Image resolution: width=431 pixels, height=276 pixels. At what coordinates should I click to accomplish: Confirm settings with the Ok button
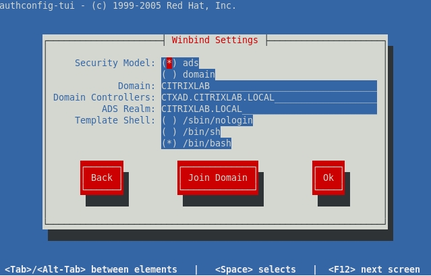(328, 178)
